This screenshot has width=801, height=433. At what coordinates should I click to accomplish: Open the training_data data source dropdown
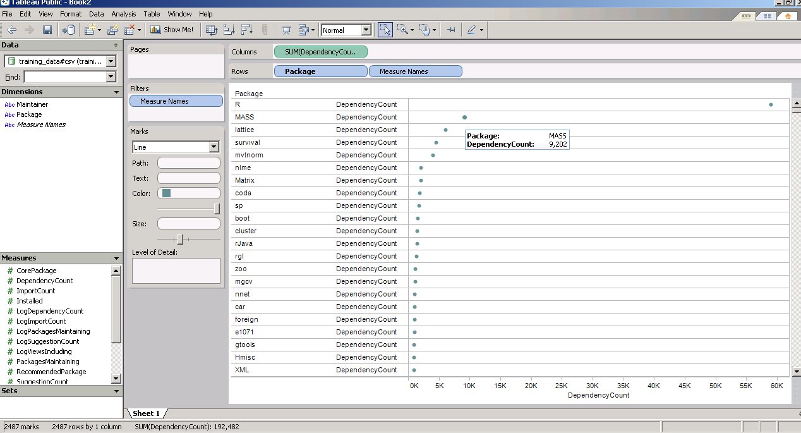pyautogui.click(x=111, y=61)
